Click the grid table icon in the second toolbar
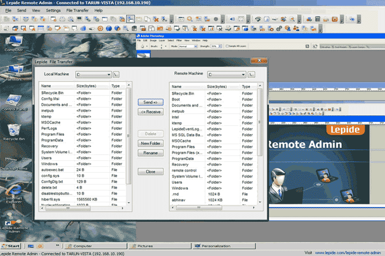 41,28
